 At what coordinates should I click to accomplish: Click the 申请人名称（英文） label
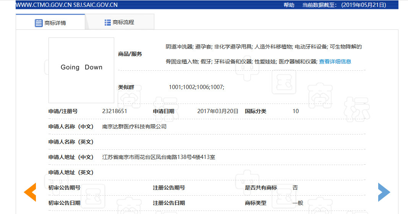pos(71,142)
